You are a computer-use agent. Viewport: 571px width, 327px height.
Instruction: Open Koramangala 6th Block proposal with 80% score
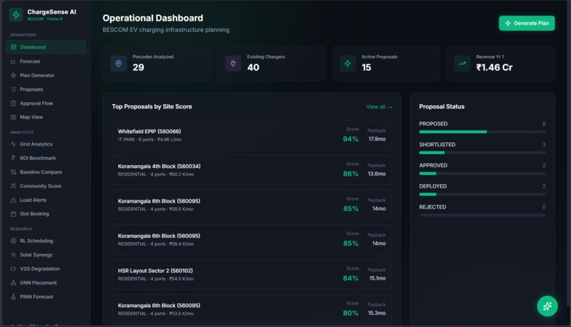251,309
